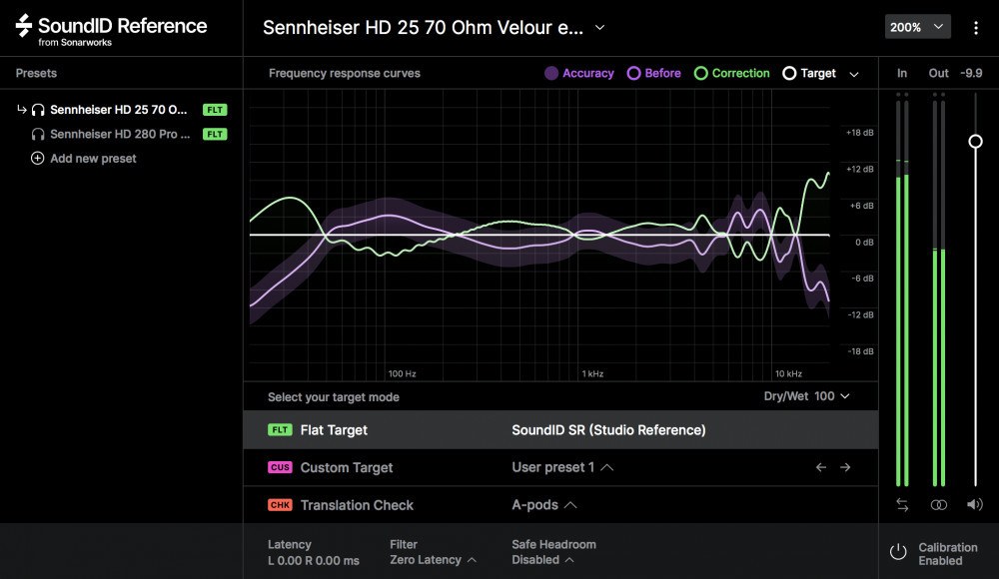Open the 200% zoom dropdown
Viewport: 999px width, 579px height.
click(917, 27)
